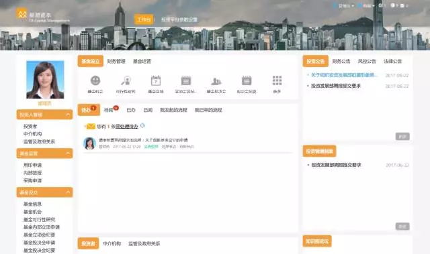This screenshot has width=430, height=254.
Task: Open the blue announcement link 关于组织投资发展部
Action: coord(344,75)
